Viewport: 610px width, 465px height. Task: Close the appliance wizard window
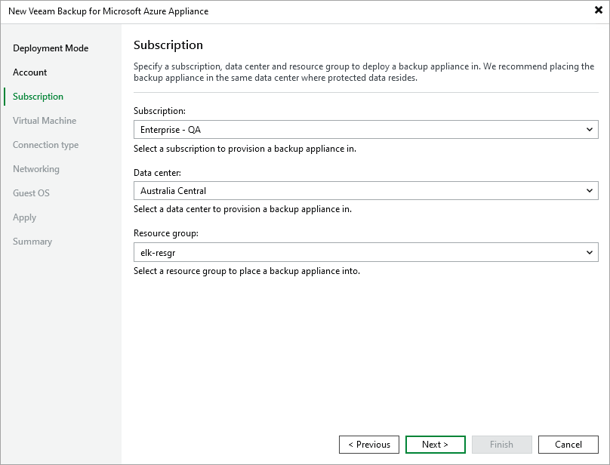(x=599, y=11)
